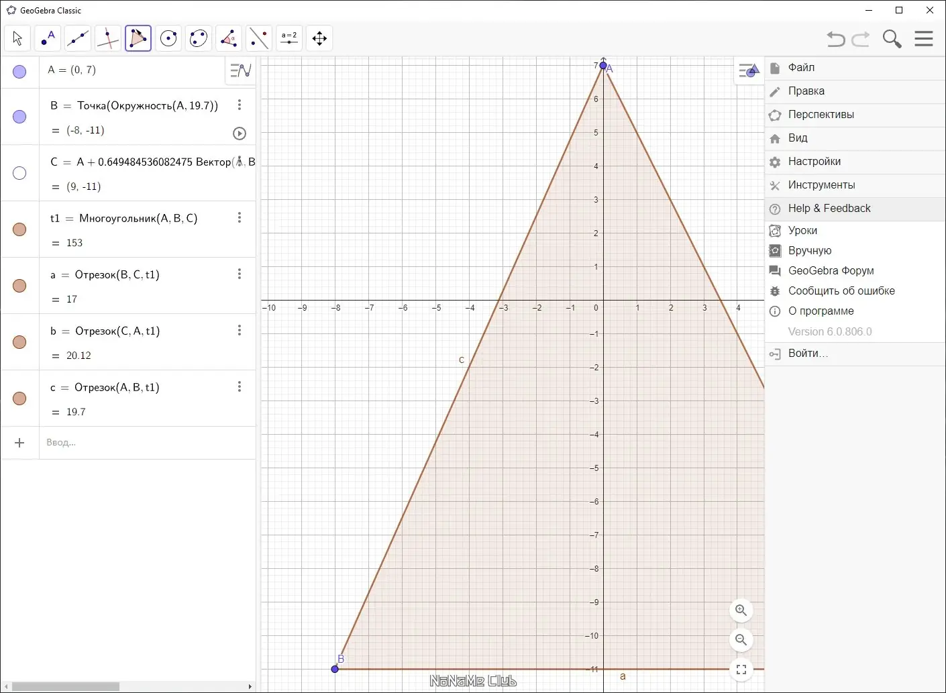The image size is (946, 693).
Task: Open more options for segment c row
Action: (240, 387)
